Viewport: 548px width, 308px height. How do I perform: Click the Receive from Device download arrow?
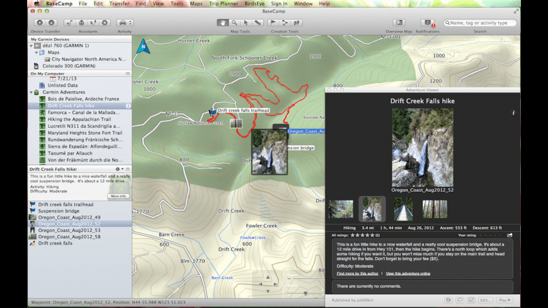(52, 23)
